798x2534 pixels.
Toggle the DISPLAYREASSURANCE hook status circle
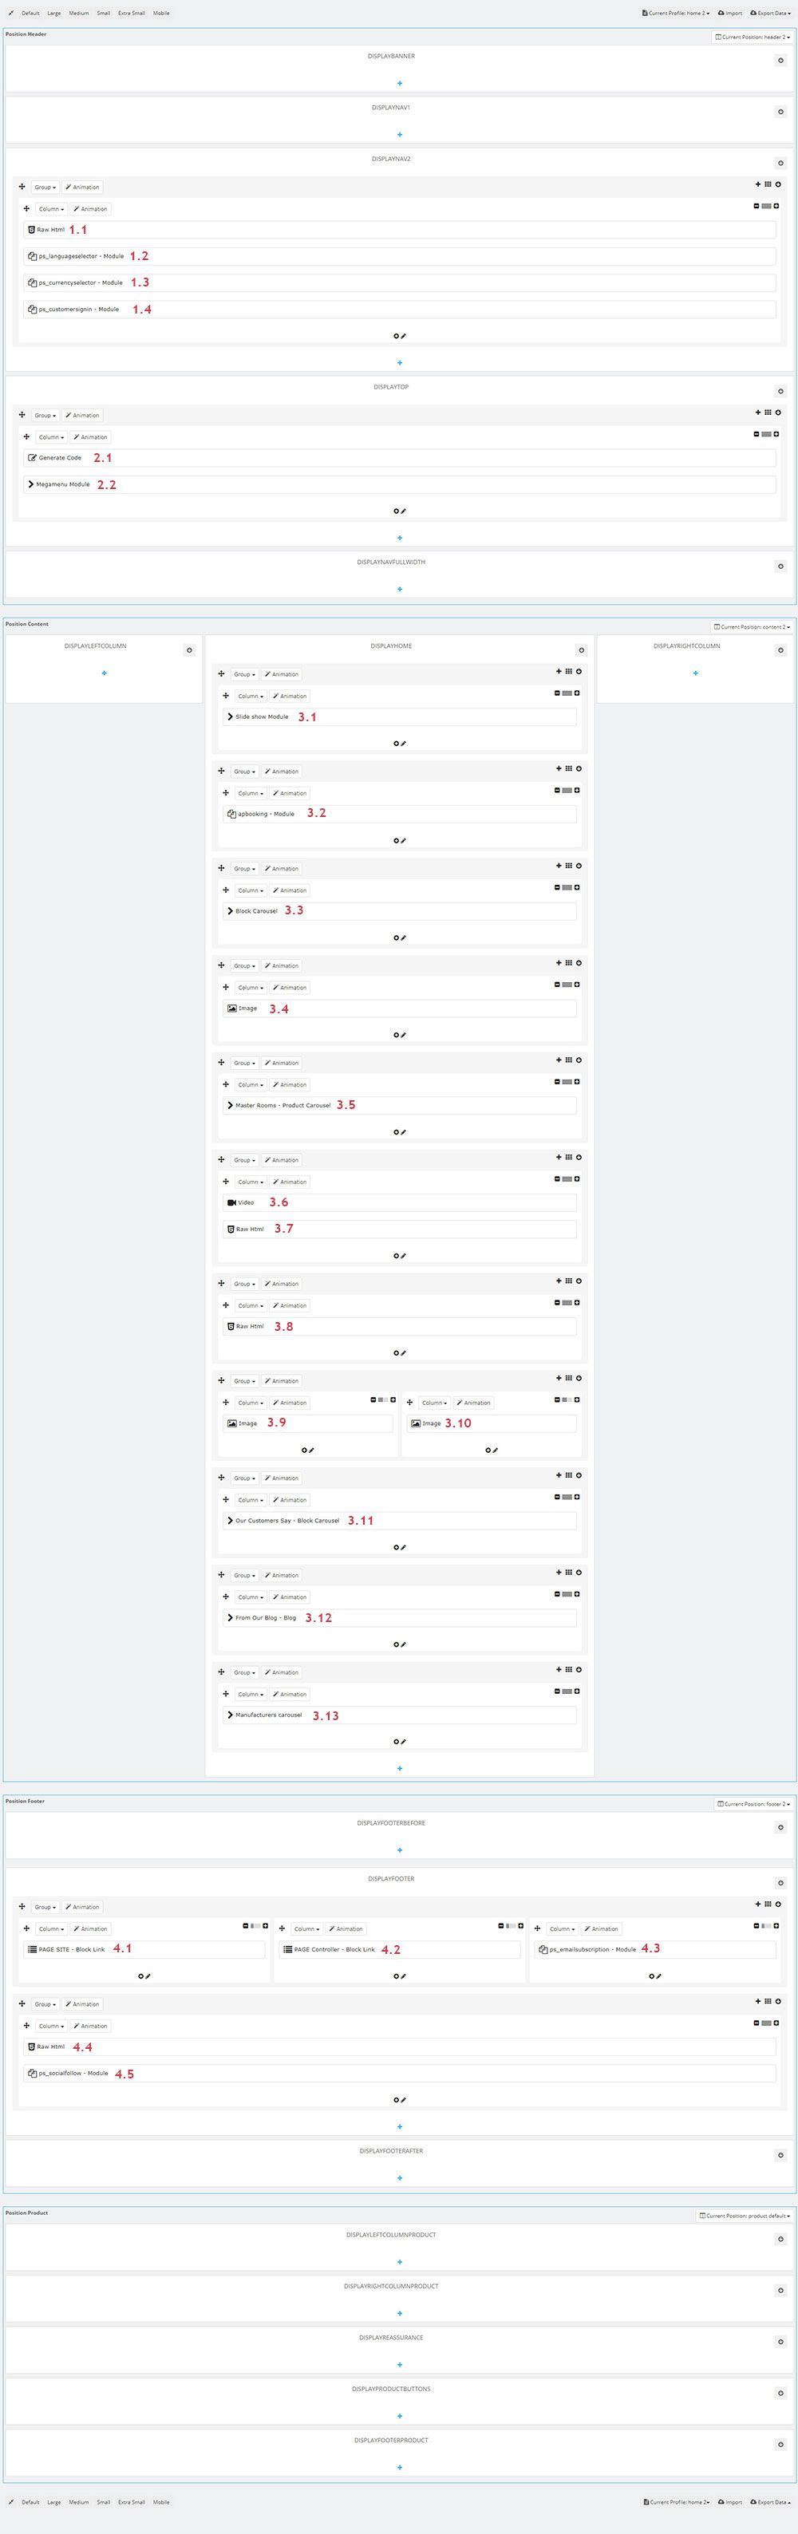point(781,2341)
